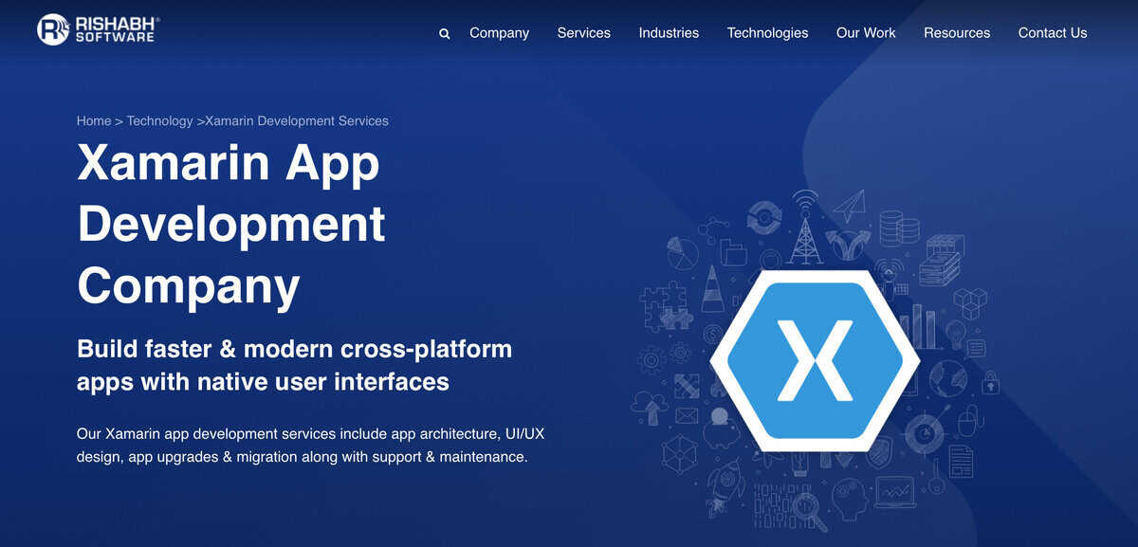The width and height of the screenshot is (1138, 547).
Task: Open the Company menu
Action: click(499, 32)
